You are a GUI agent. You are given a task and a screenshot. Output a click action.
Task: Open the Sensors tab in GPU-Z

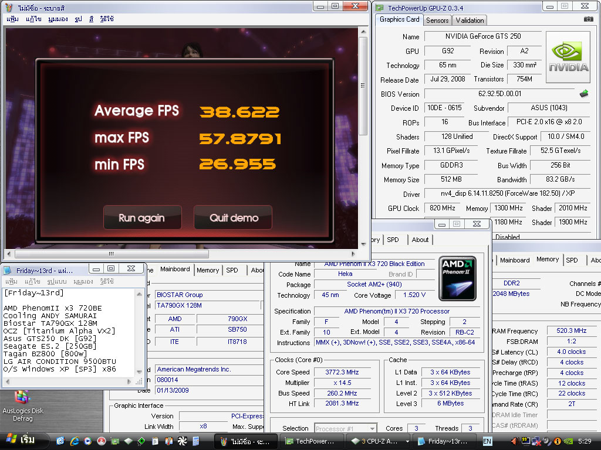(x=437, y=21)
